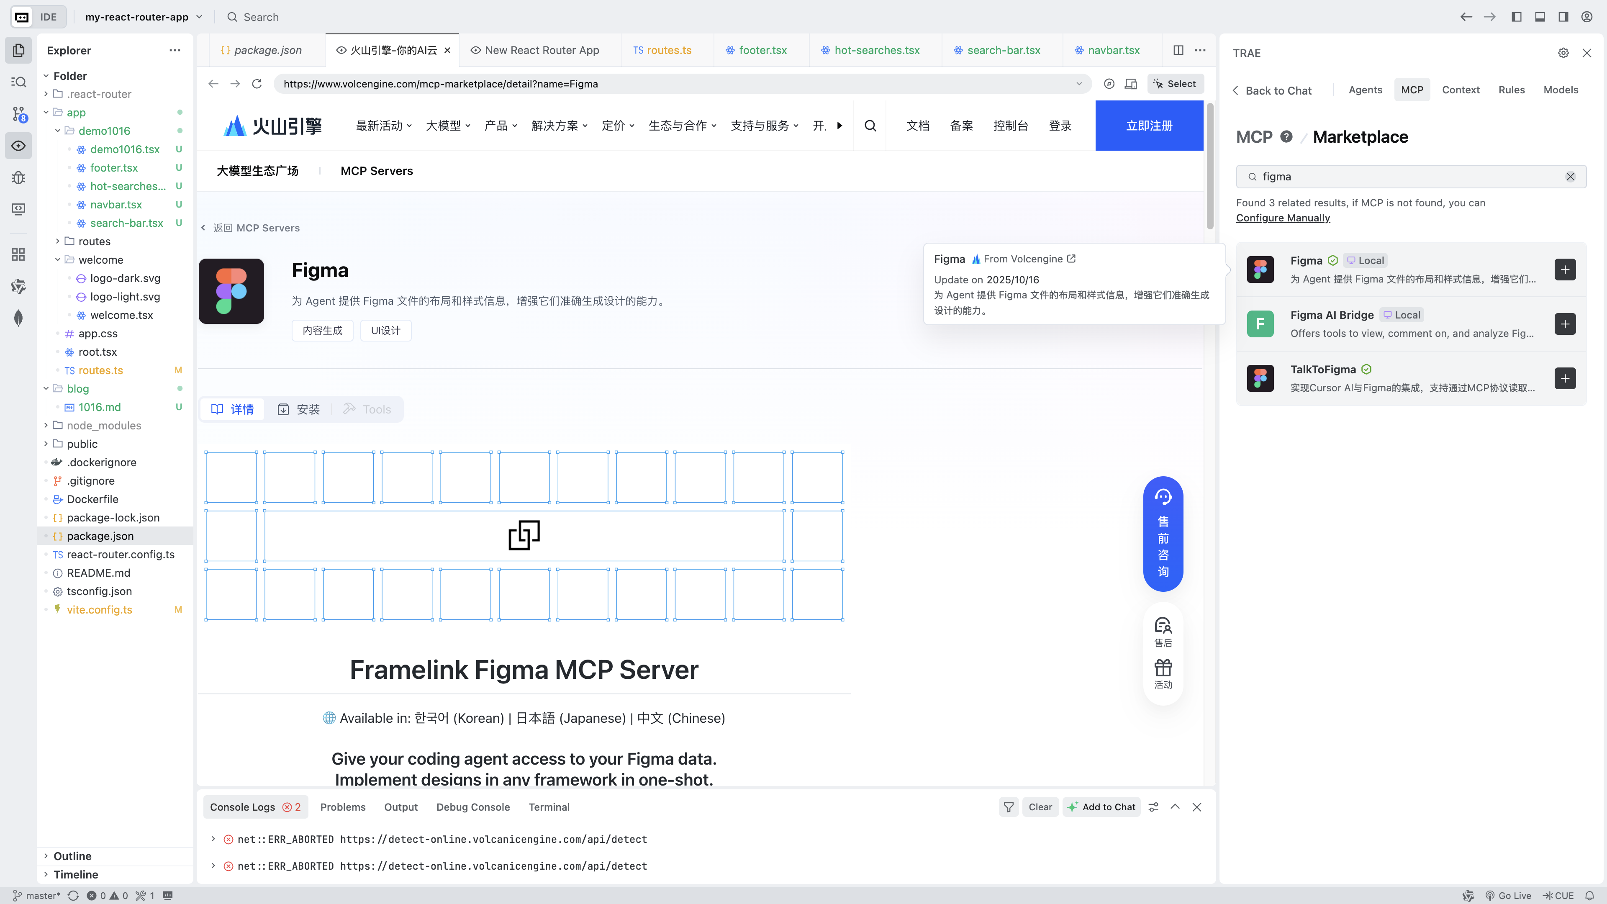Reload the embedded browser page
Image resolution: width=1607 pixels, height=904 pixels.
(257, 84)
